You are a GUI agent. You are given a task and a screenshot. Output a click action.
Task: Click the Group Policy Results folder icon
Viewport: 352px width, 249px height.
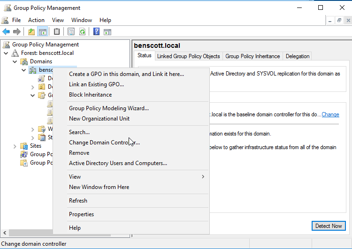[x=24, y=163]
